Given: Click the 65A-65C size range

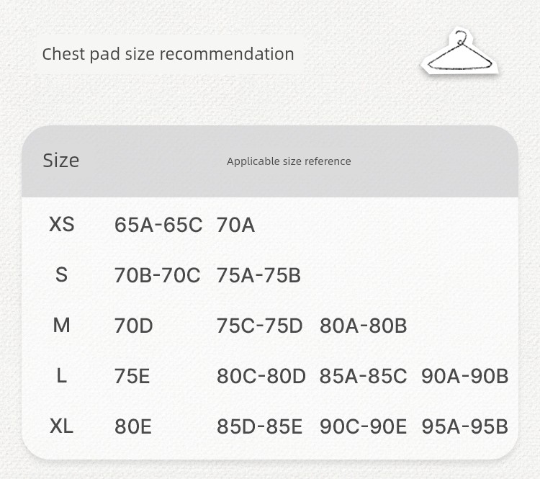Looking at the screenshot, I should [158, 225].
